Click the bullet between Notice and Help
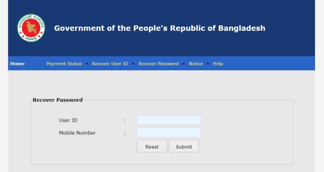Image resolution: width=324 pixels, height=172 pixels. click(x=208, y=63)
